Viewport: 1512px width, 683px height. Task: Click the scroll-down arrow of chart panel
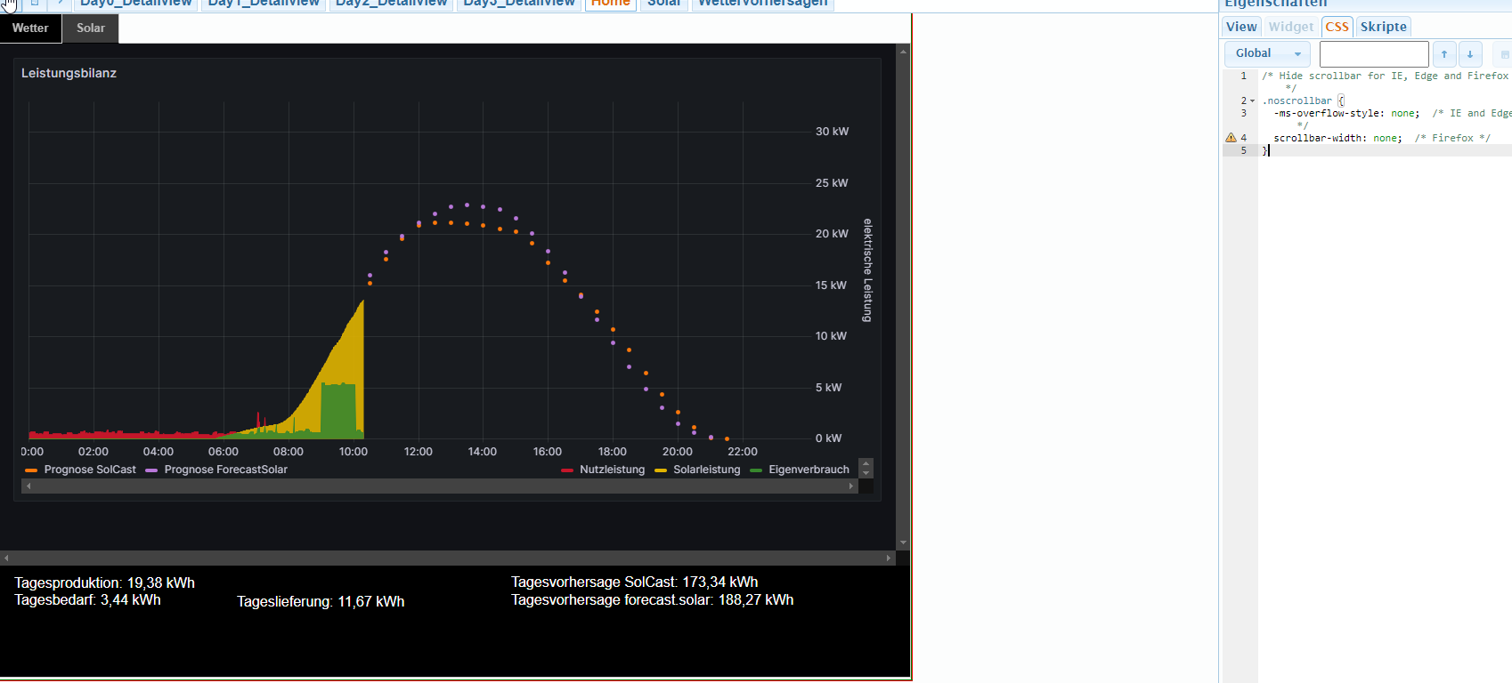pyautogui.click(x=903, y=542)
